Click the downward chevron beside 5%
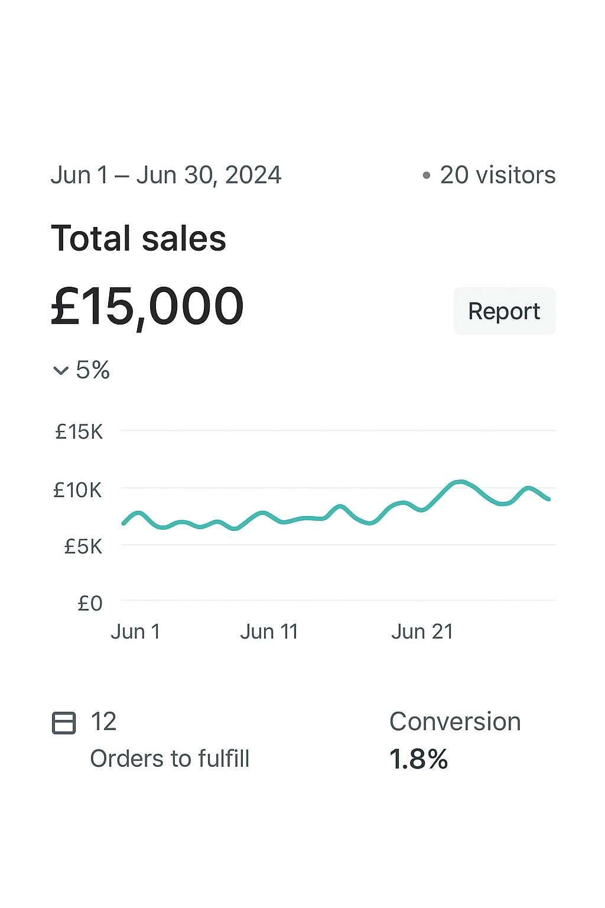Viewport: 605px width, 908px height. pyautogui.click(x=61, y=371)
